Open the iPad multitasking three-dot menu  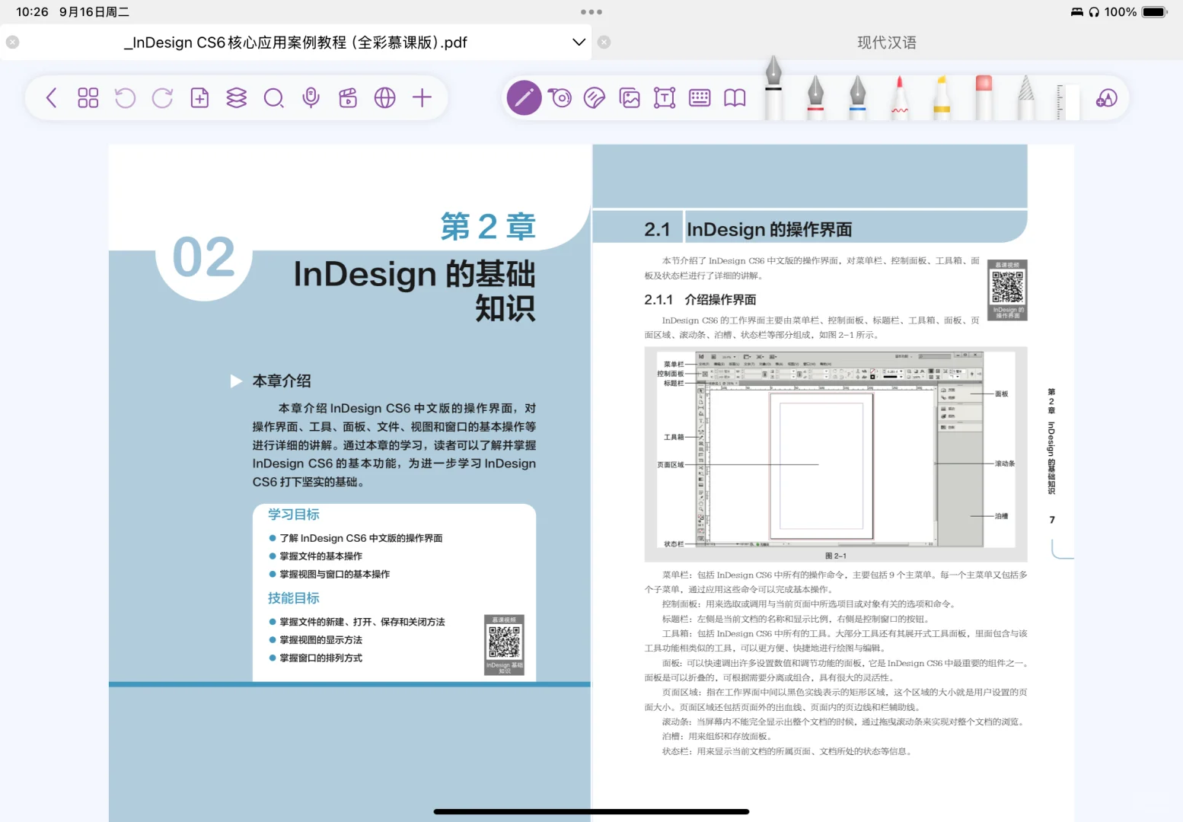pyautogui.click(x=591, y=12)
